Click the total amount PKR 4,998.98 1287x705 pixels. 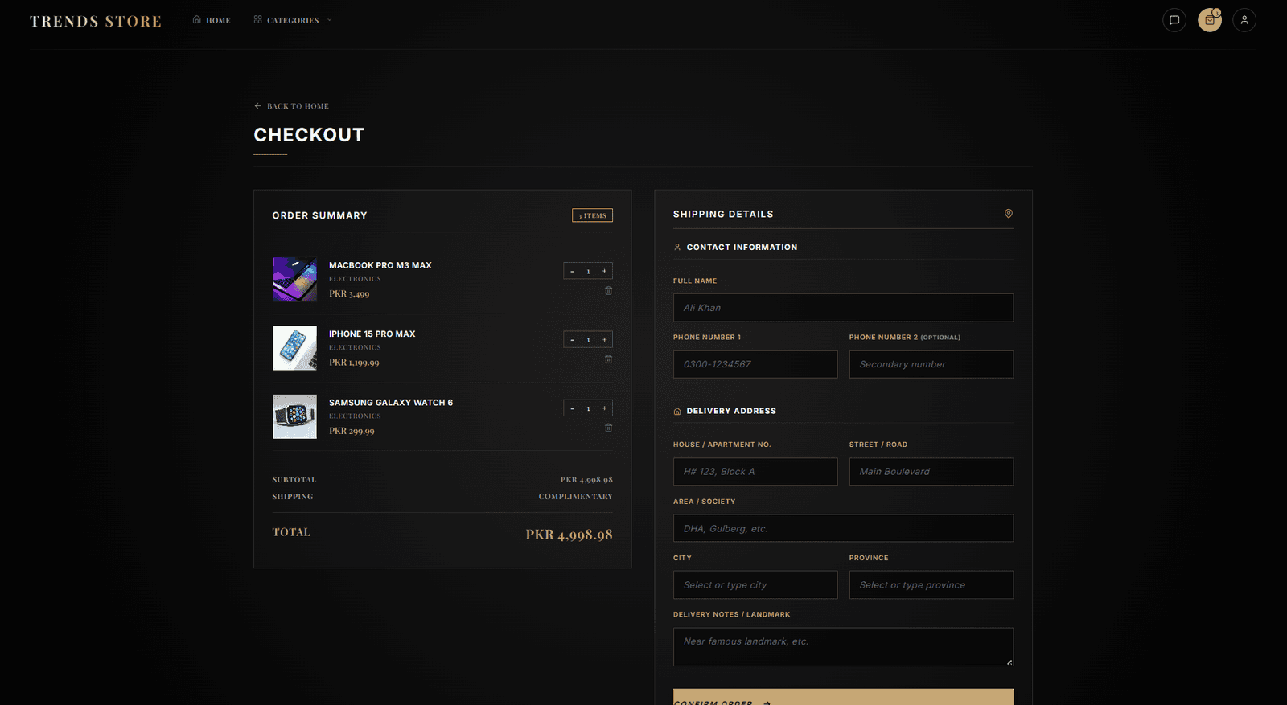[569, 535]
